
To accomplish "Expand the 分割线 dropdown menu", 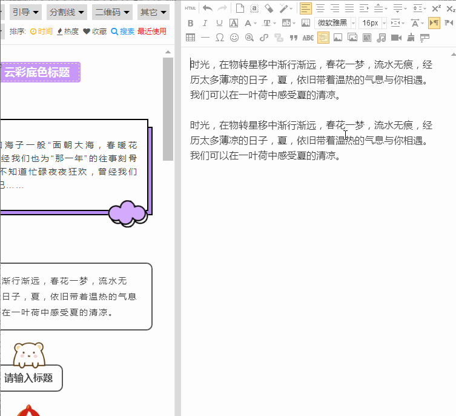I will pos(66,12).
